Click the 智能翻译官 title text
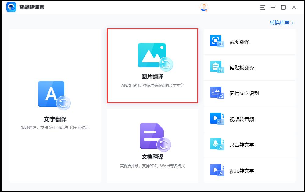The height and width of the screenshot is (192, 305). (x=32, y=8)
